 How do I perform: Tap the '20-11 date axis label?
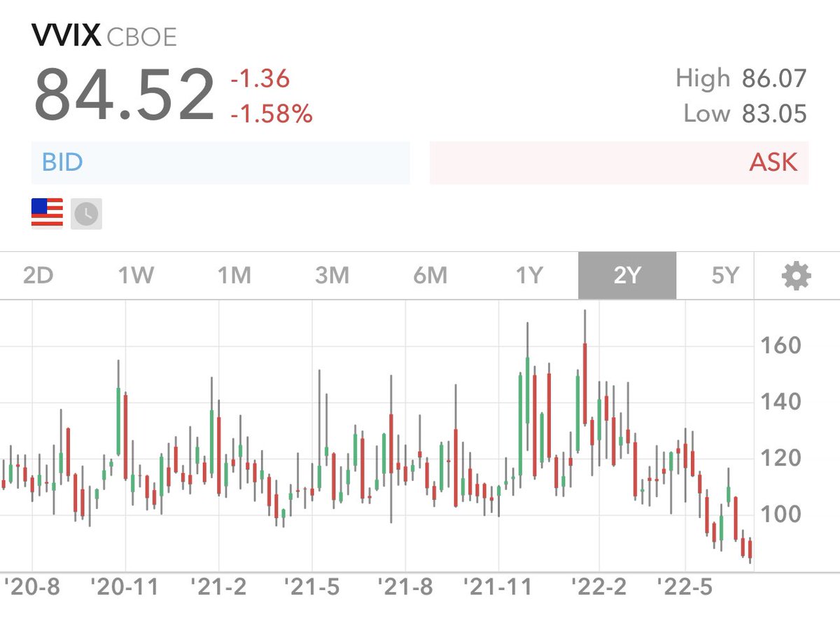(125, 587)
